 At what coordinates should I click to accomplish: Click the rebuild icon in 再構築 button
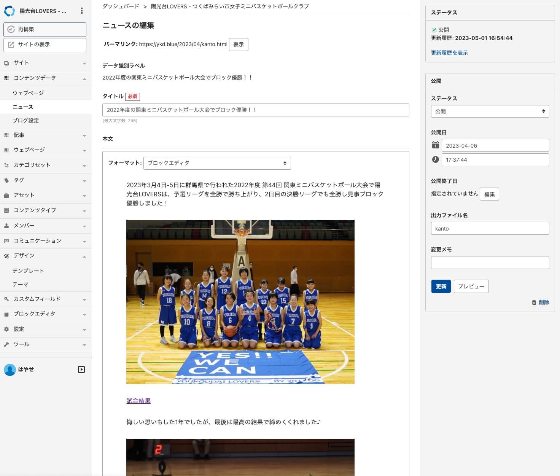(11, 29)
